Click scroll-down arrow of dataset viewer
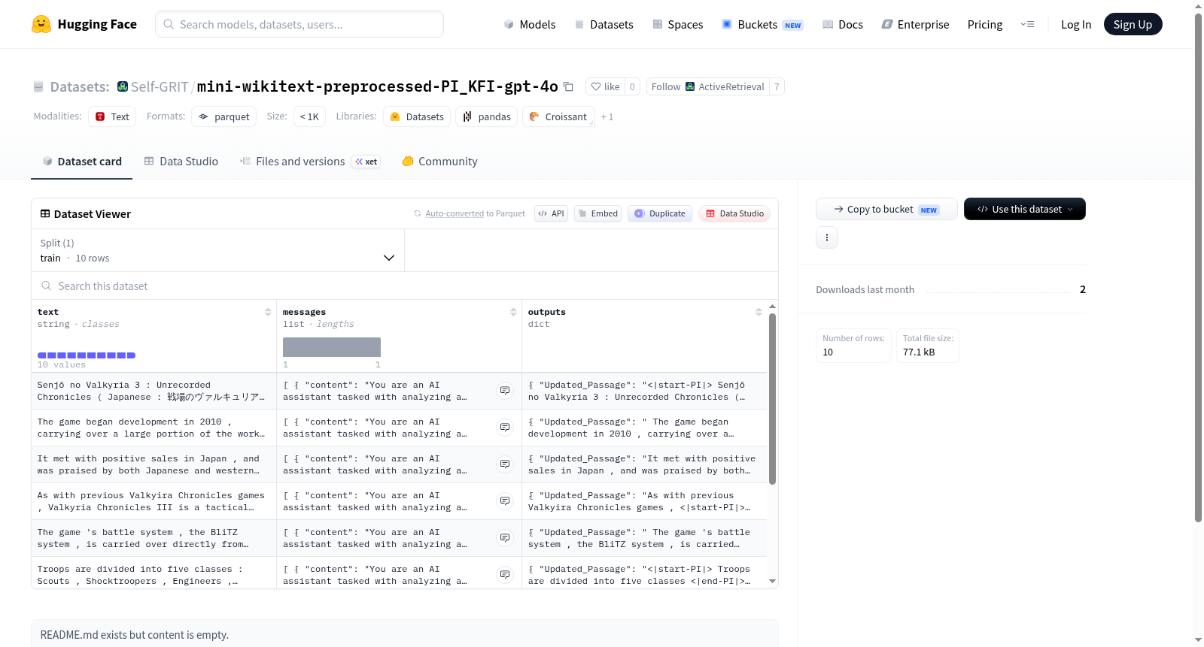 tap(772, 581)
